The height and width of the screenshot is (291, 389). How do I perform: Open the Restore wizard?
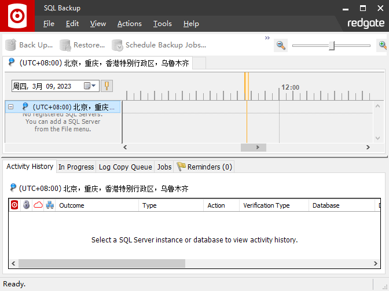coord(82,45)
